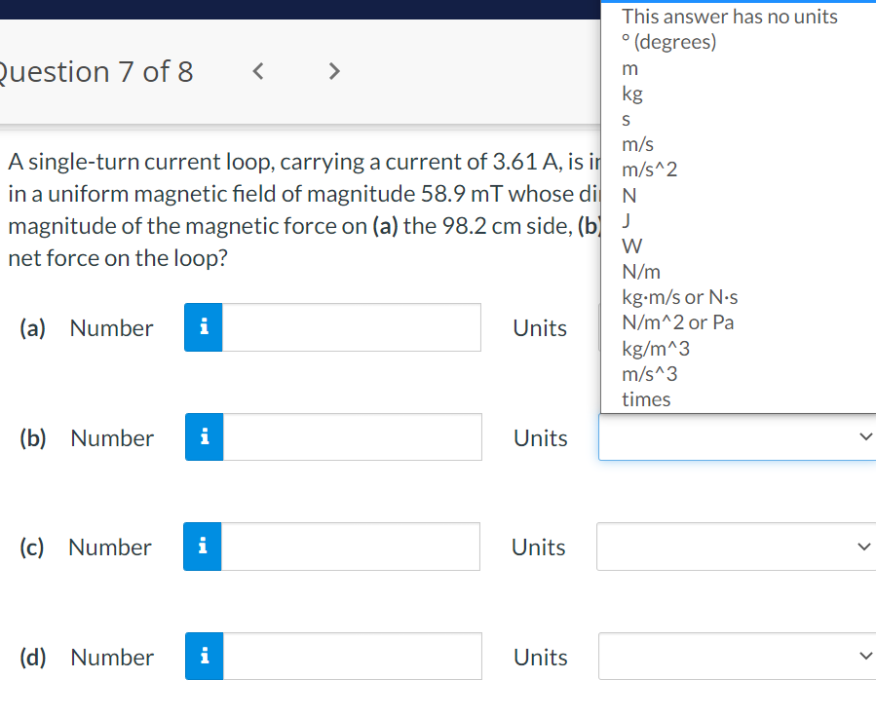Image resolution: width=876 pixels, height=717 pixels.
Task: Choose the 'This answer has no units' option
Action: click(x=729, y=17)
